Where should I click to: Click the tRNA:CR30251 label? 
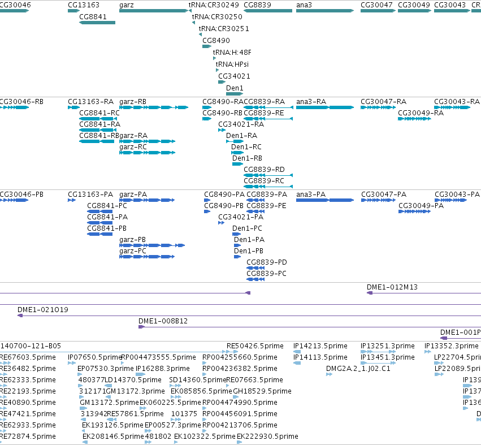pos(224,28)
